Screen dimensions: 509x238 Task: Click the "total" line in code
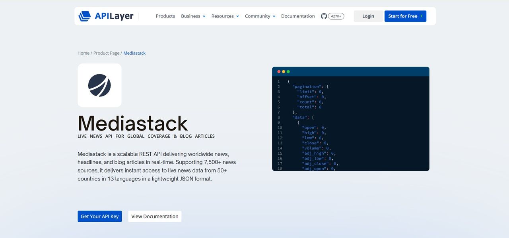coord(309,107)
